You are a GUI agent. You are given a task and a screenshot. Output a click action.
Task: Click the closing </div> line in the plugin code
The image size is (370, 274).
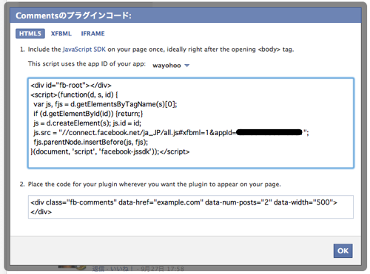tap(41, 212)
